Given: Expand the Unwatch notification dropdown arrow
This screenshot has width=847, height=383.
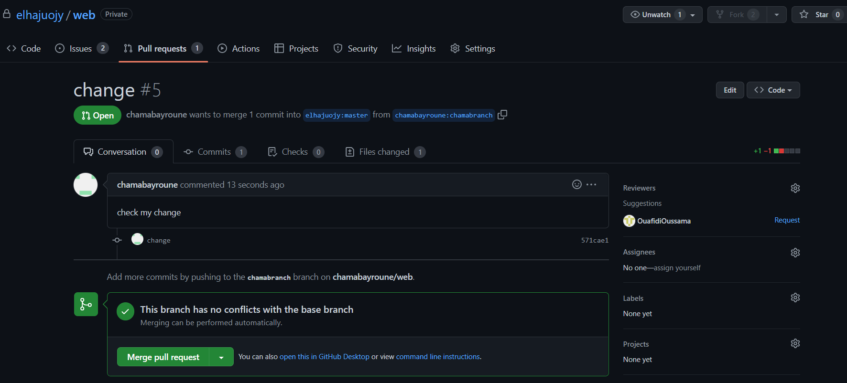Looking at the screenshot, I should coord(693,15).
